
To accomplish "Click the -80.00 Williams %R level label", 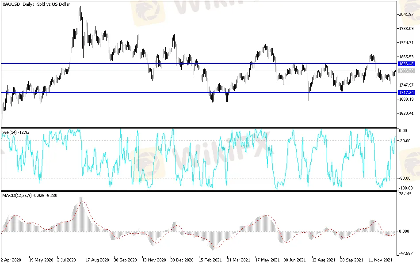I will click(405, 178).
